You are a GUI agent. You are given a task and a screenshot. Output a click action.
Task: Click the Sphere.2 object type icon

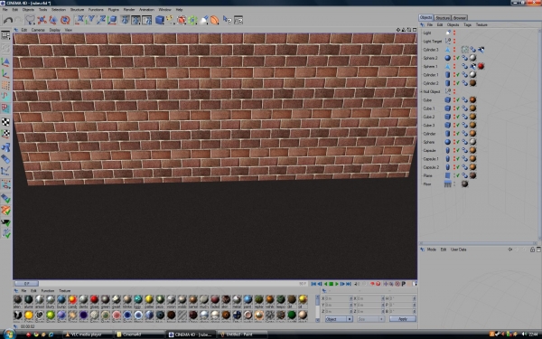[448, 58]
